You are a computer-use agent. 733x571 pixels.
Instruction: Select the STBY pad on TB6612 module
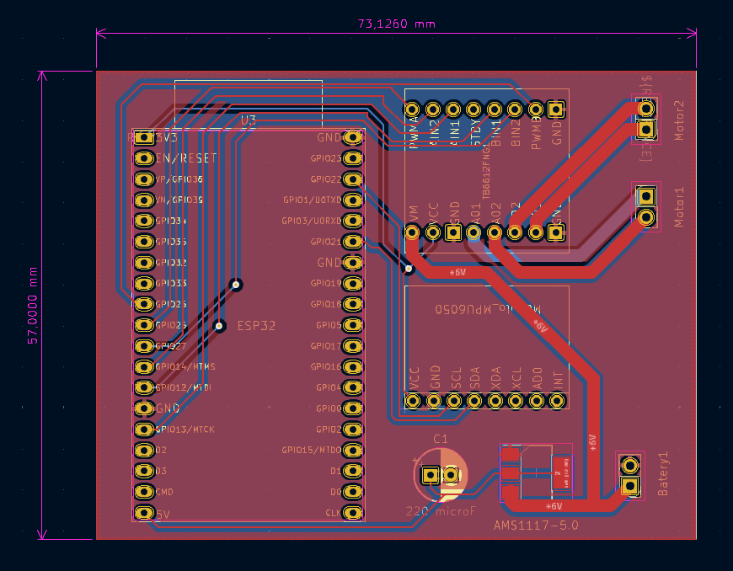click(x=474, y=109)
